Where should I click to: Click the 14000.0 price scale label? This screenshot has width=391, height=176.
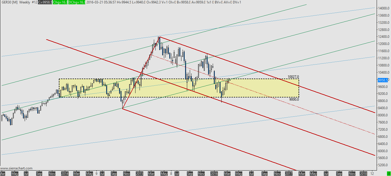383,8
